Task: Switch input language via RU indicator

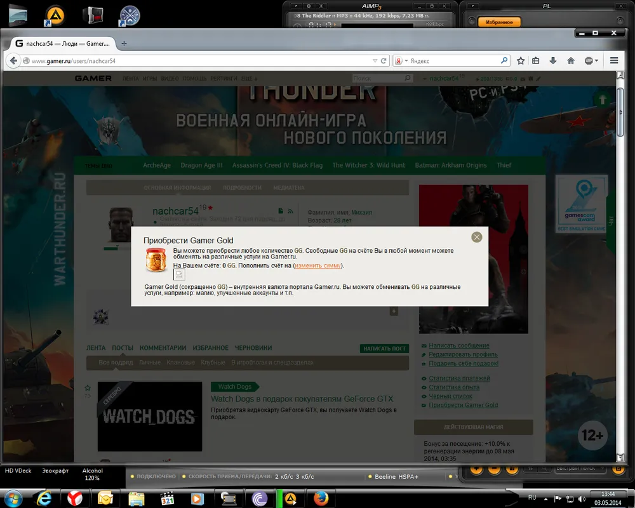Action: point(532,496)
